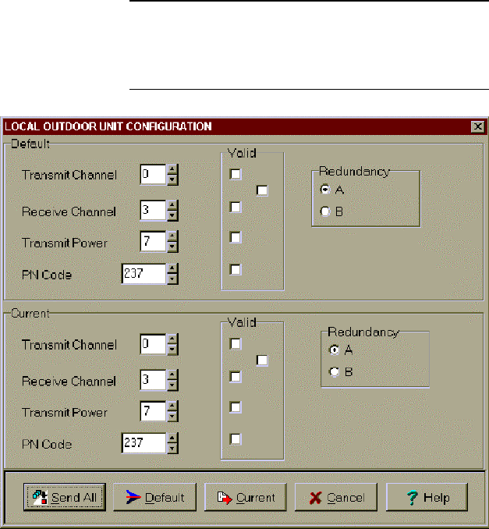The height and width of the screenshot is (529, 489).
Task: Check Current Valid box for PN Code
Action: 236,439
